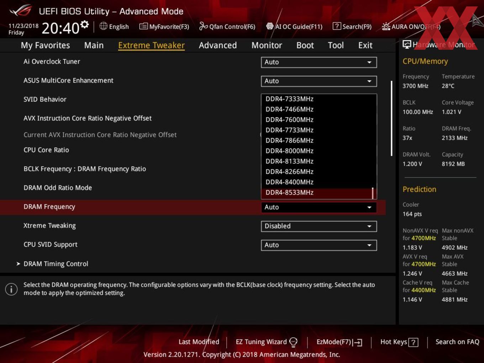
Task: Click the ROG logo in the header
Action: tap(21, 11)
